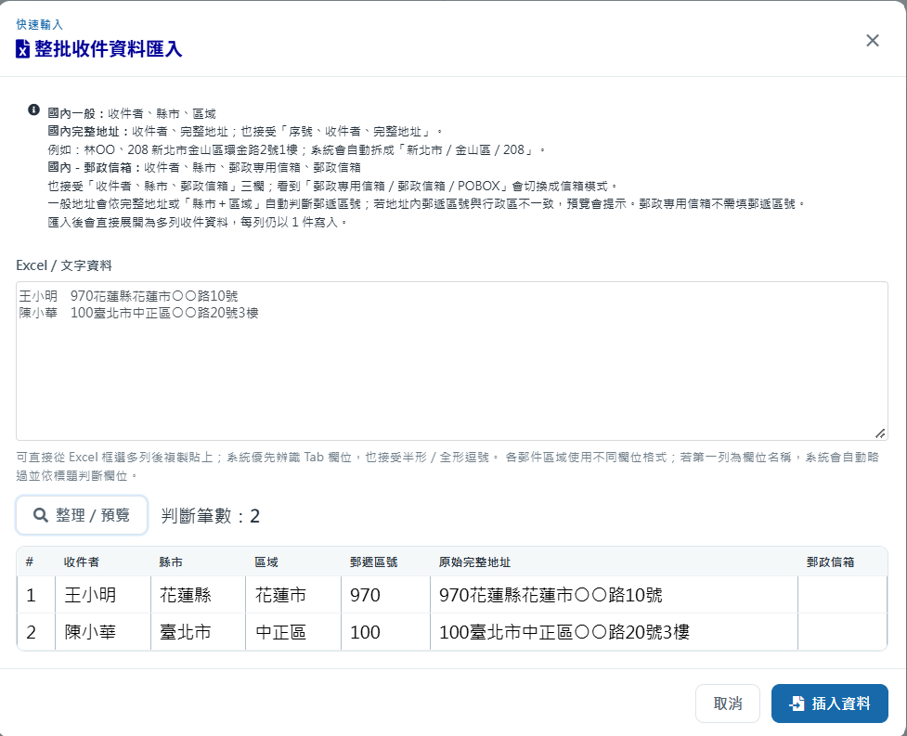Screen dimensions: 907x736
Task: Click inside the Excel / 文字資料 textarea
Action: pyautogui.click(x=452, y=361)
